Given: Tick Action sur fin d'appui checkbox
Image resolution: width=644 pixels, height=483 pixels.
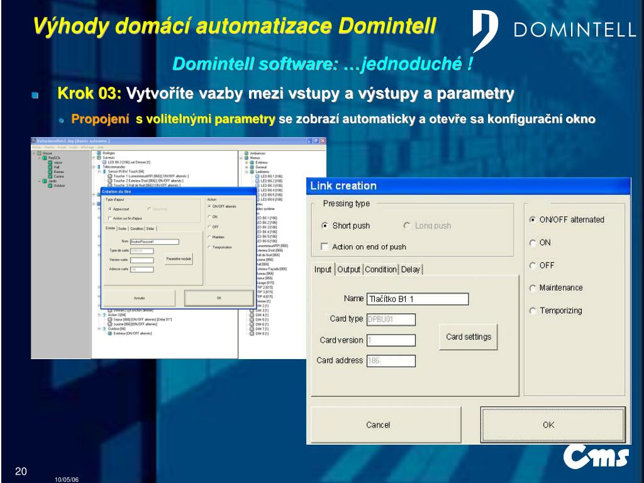Looking at the screenshot, I should (109, 218).
